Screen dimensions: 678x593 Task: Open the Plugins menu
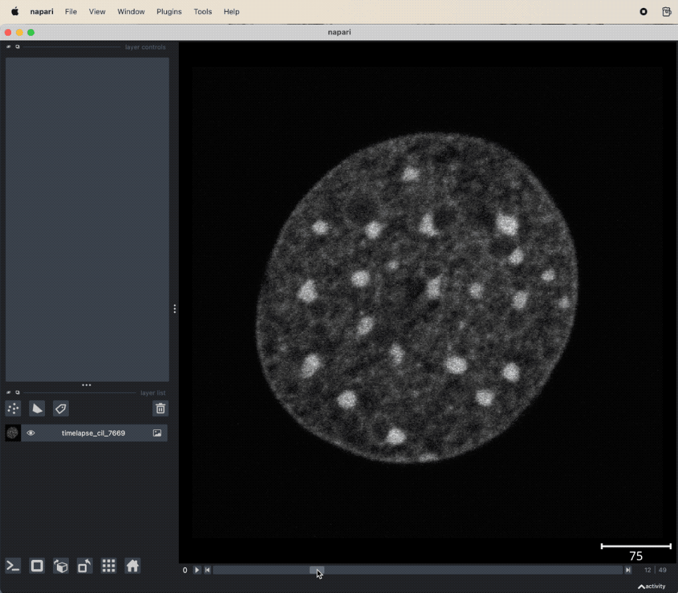[x=169, y=12]
